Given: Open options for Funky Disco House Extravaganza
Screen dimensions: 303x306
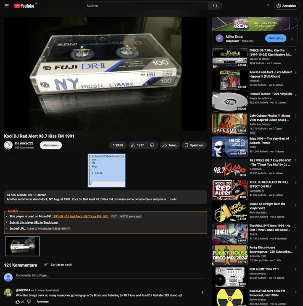Looking at the screenshot, I should pyautogui.click(x=296, y=248).
